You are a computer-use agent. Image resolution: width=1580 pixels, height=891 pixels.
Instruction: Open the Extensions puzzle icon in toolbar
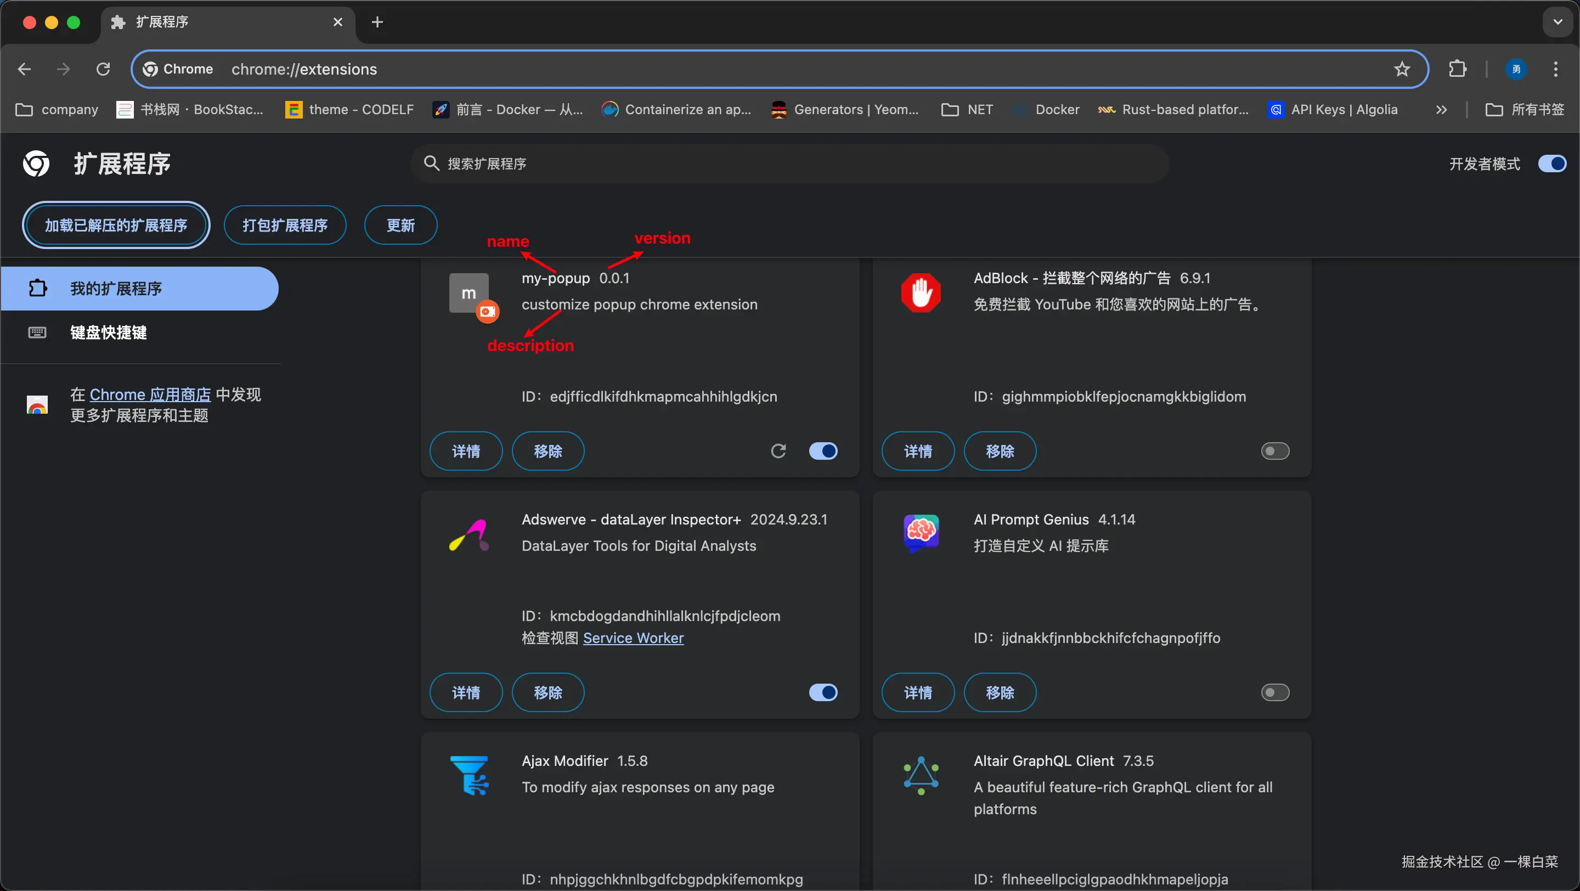[x=1457, y=69]
